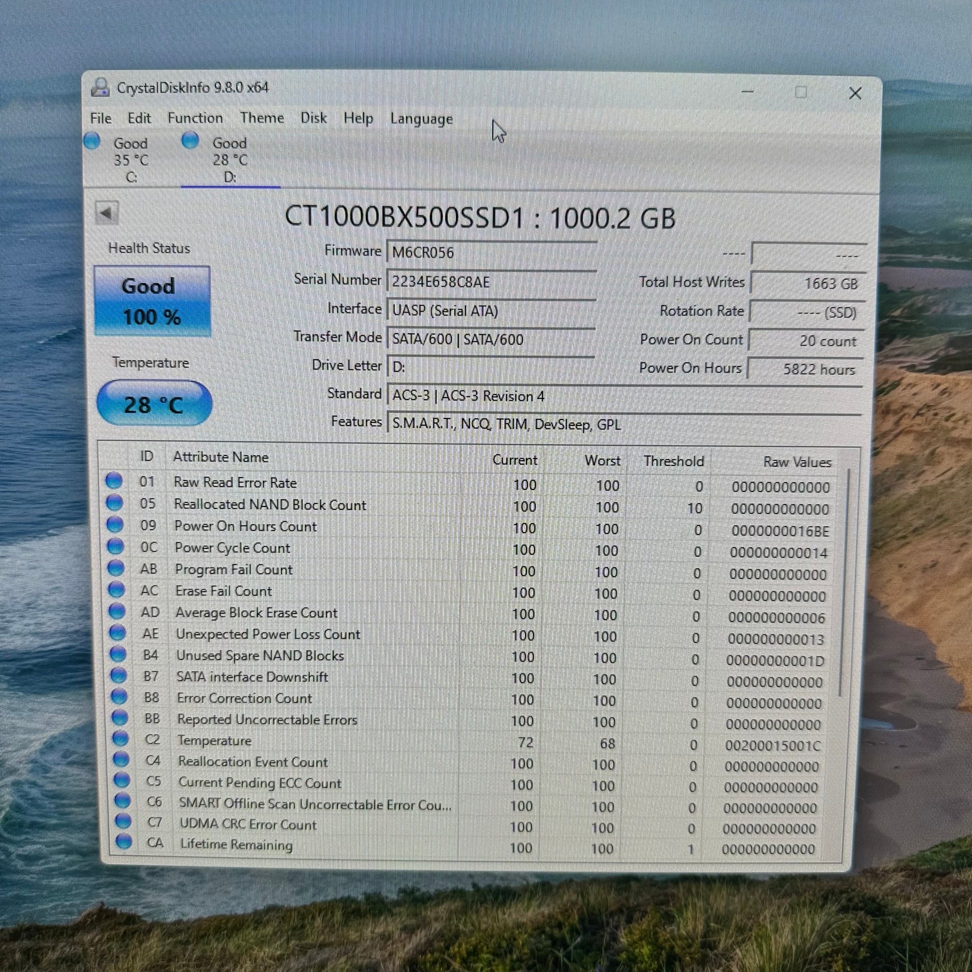Click the Worst column header
This screenshot has width=972, height=972.
602,461
